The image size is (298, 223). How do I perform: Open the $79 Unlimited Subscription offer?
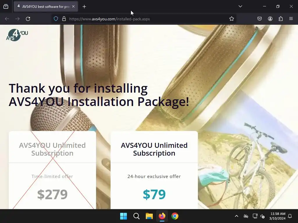(154, 170)
